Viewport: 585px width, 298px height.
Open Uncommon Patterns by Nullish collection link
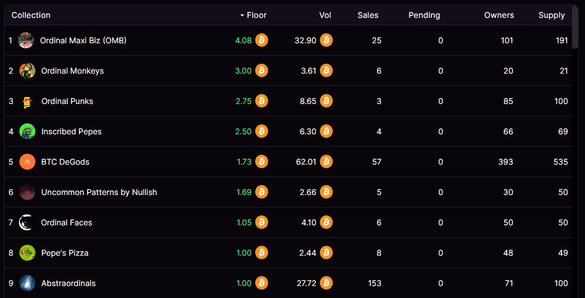99,193
